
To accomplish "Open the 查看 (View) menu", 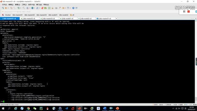I will (18, 5).
